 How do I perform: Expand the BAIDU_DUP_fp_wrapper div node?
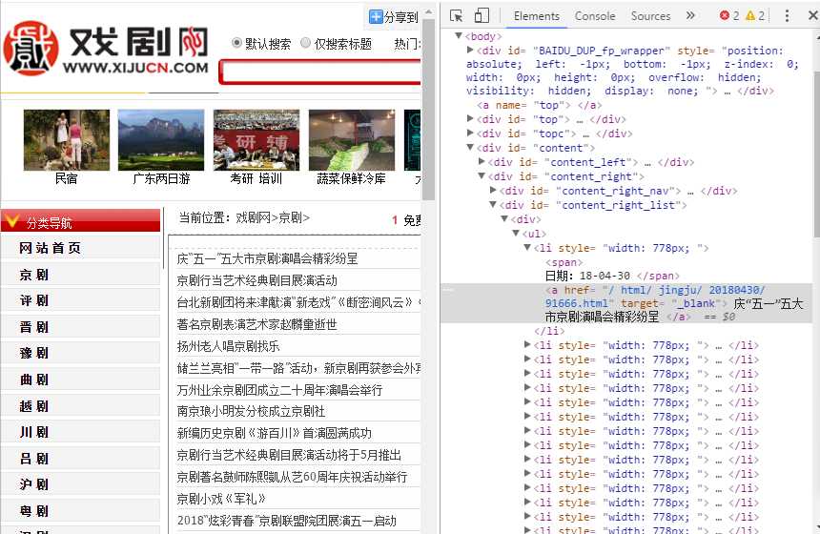tap(470, 50)
